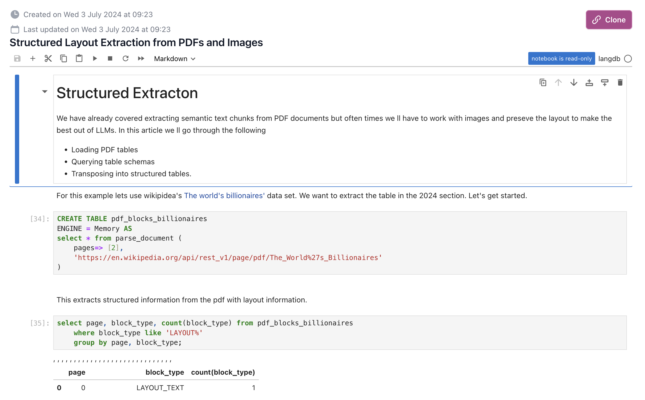Screen dimensions: 645x400
Task: Click the Clone button
Action: (608, 20)
